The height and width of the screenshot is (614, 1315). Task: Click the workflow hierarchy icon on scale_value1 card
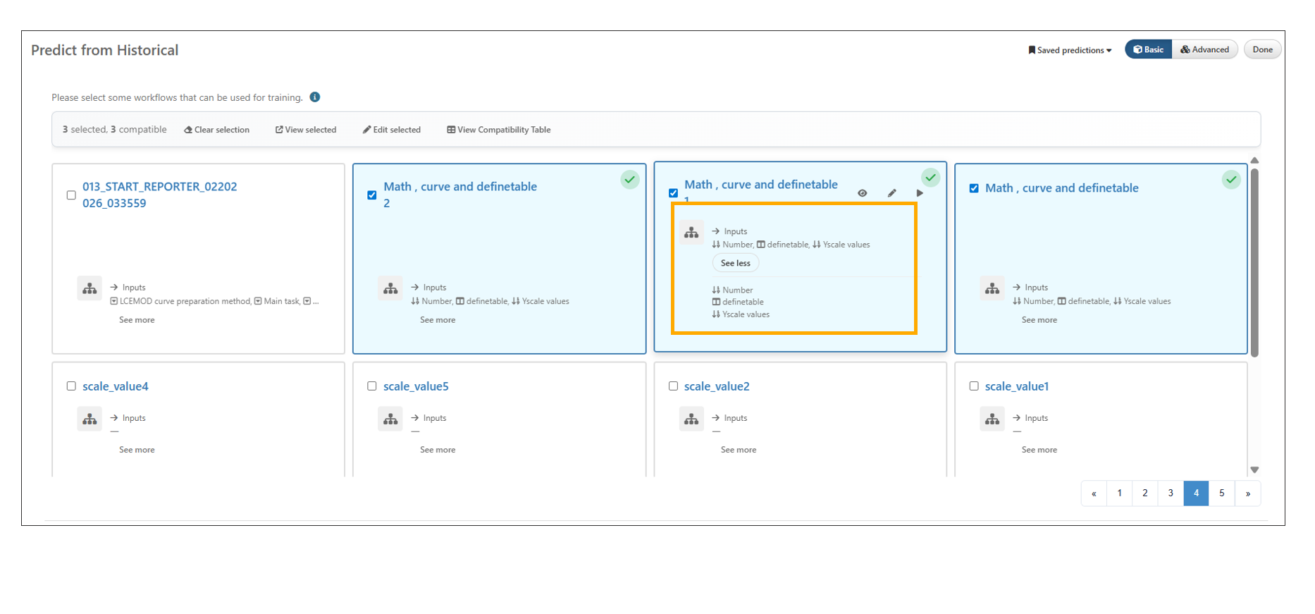[x=992, y=419]
